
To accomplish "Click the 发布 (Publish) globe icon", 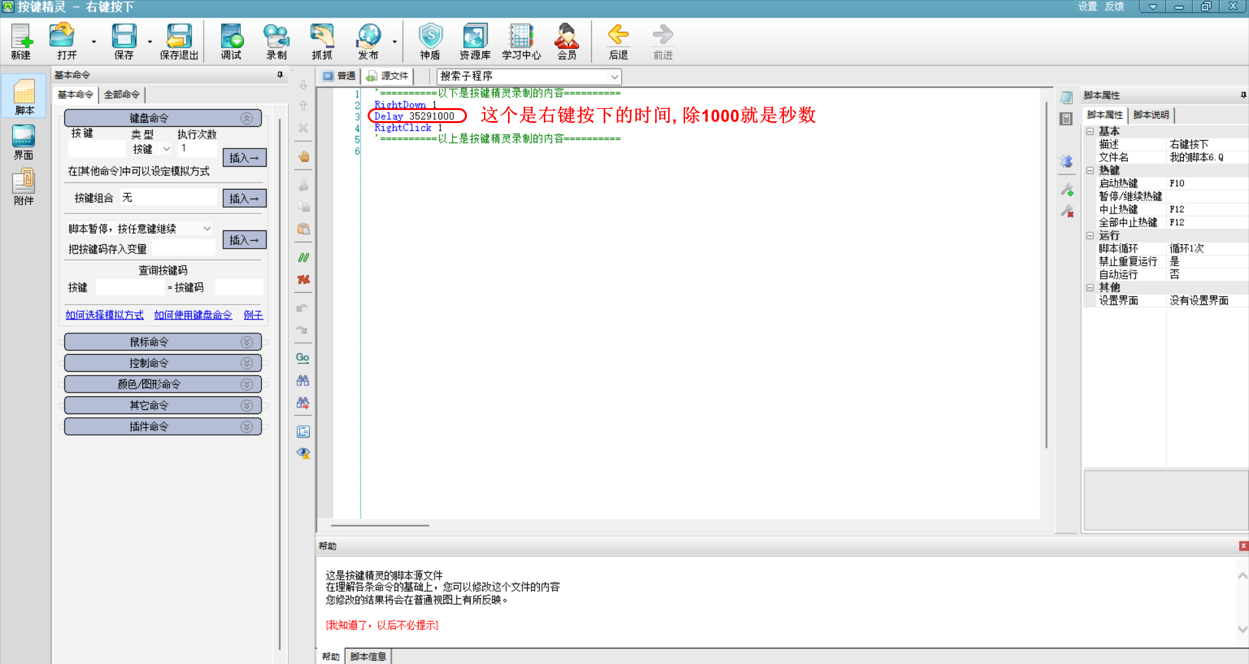I will [x=368, y=42].
